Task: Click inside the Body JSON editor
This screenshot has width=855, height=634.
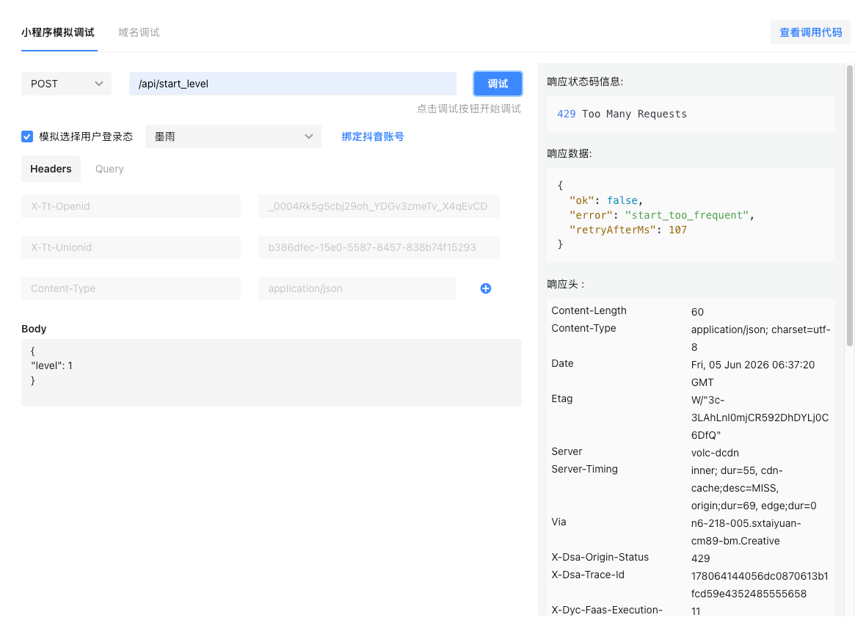Action: pos(272,372)
